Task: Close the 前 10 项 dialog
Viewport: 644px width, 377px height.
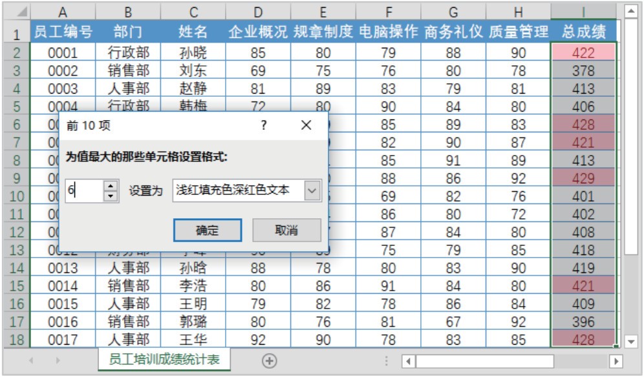Action: coord(306,125)
